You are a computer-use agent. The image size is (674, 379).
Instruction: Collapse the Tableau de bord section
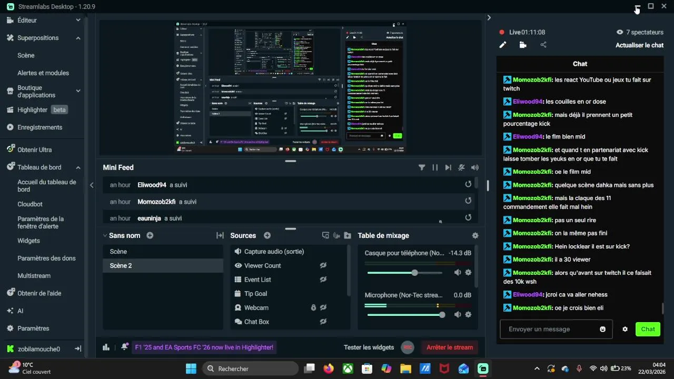click(78, 167)
